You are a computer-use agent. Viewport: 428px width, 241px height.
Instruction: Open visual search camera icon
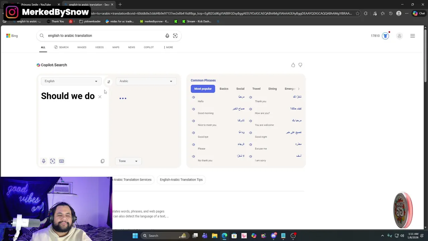[175, 36]
